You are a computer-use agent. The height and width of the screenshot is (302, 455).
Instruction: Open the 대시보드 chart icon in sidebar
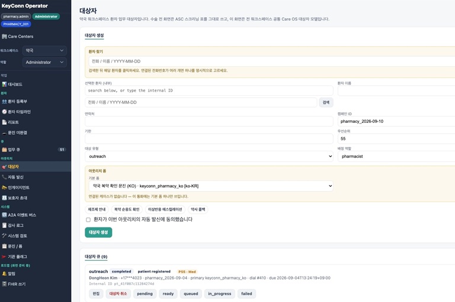coord(4,85)
